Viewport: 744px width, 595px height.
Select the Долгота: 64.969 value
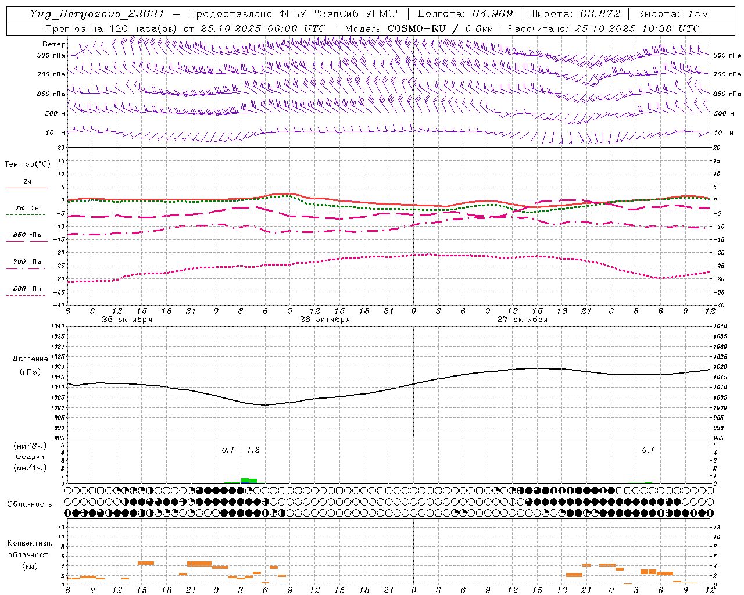click(466, 14)
